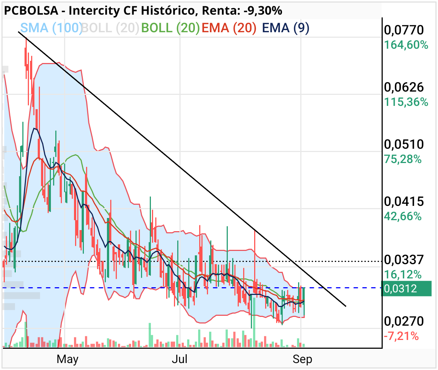Select the 16,12% percentage label
This screenshot has width=438, height=370.
pyautogui.click(x=403, y=275)
